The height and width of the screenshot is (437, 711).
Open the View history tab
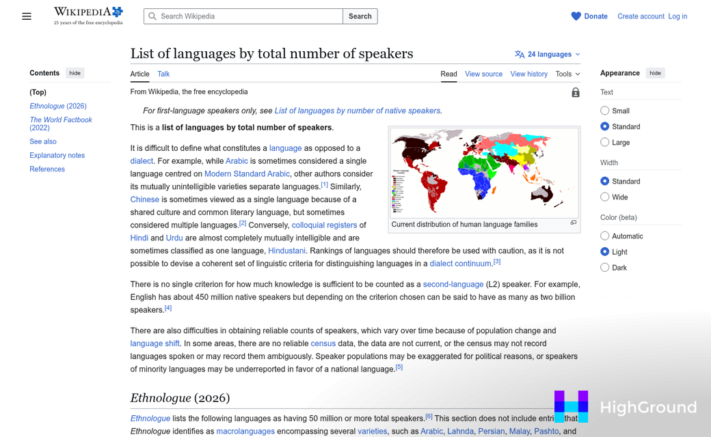tap(528, 74)
